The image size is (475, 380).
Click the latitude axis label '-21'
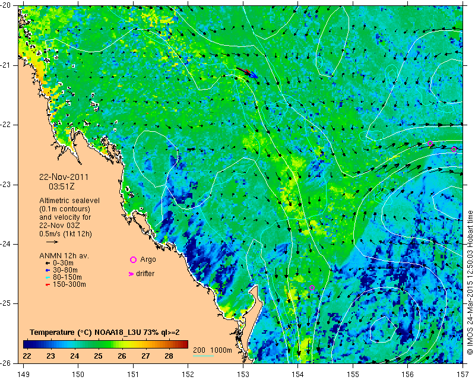pos(5,65)
